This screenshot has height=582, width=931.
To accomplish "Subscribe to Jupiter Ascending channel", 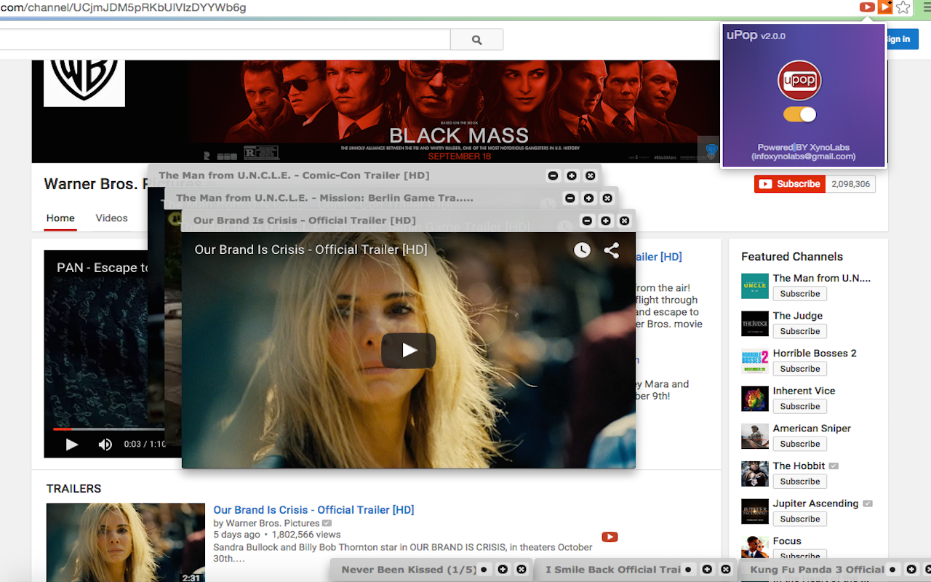I will click(800, 519).
